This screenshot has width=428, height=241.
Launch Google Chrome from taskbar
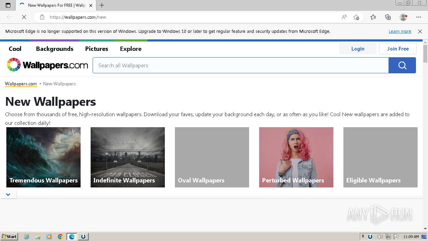coord(61,237)
